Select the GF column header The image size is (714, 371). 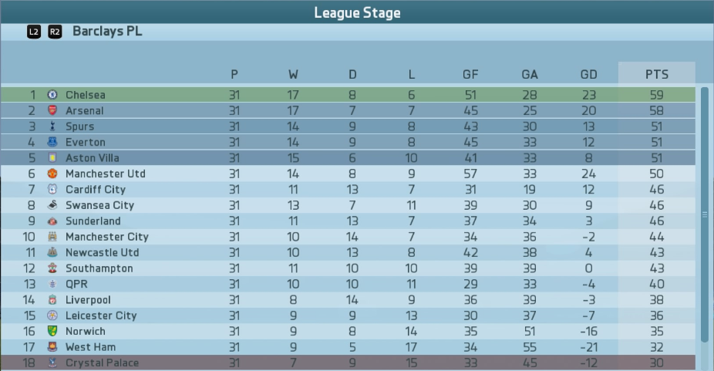470,74
